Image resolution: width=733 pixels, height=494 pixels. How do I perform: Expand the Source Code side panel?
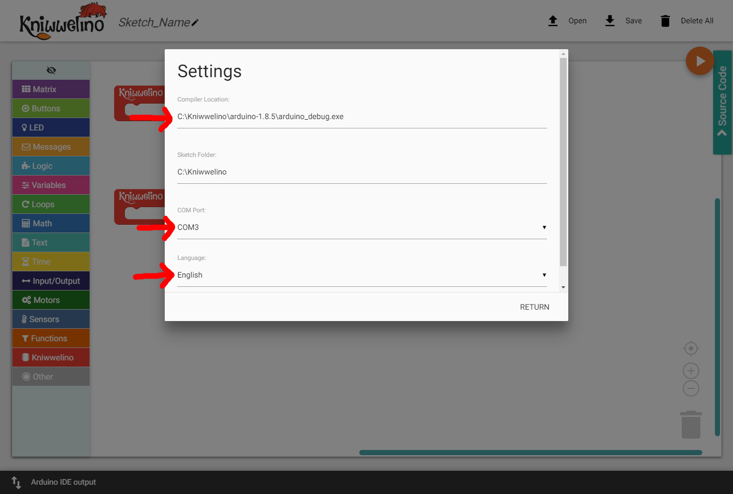pos(722,102)
